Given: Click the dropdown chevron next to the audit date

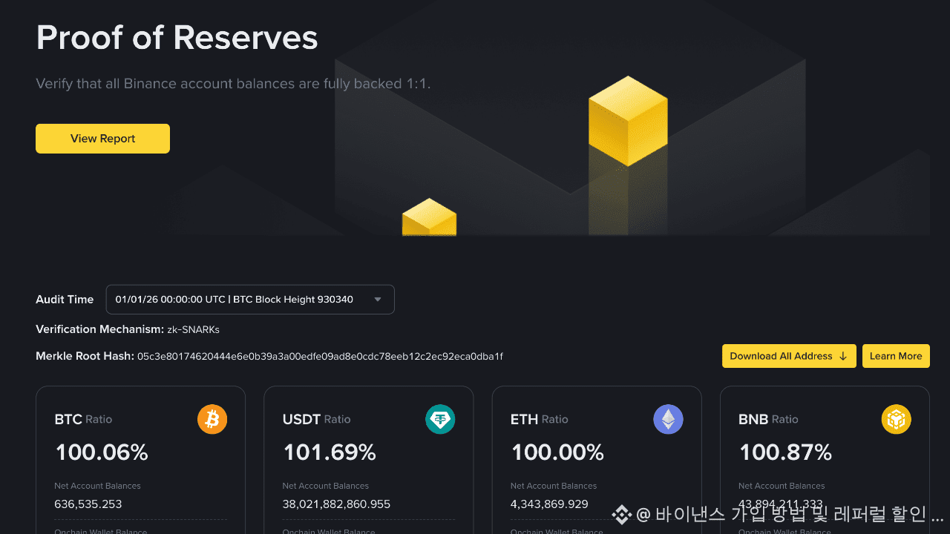Looking at the screenshot, I should point(378,299).
